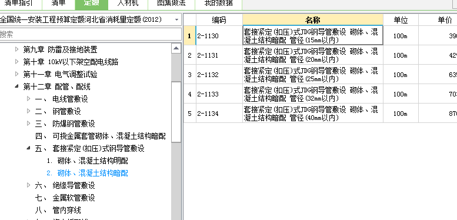Expand 第九章 防雷及接地装置 node
Image resolution: width=457 pixels, height=220 pixels.
[16, 49]
